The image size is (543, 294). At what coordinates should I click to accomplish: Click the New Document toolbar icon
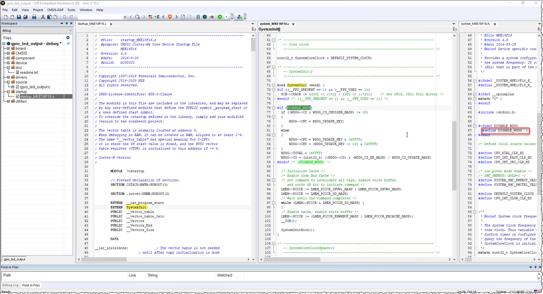pyautogui.click(x=4, y=17)
